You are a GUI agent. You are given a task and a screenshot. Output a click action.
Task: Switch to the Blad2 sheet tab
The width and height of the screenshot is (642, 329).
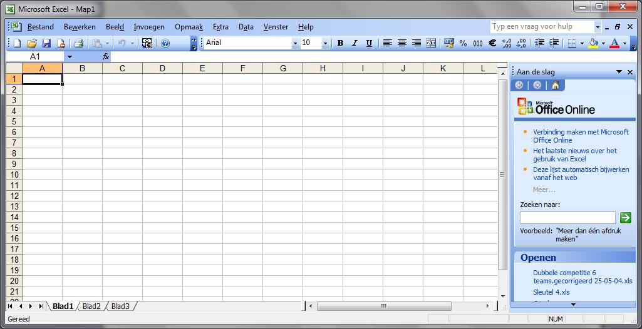pos(91,306)
